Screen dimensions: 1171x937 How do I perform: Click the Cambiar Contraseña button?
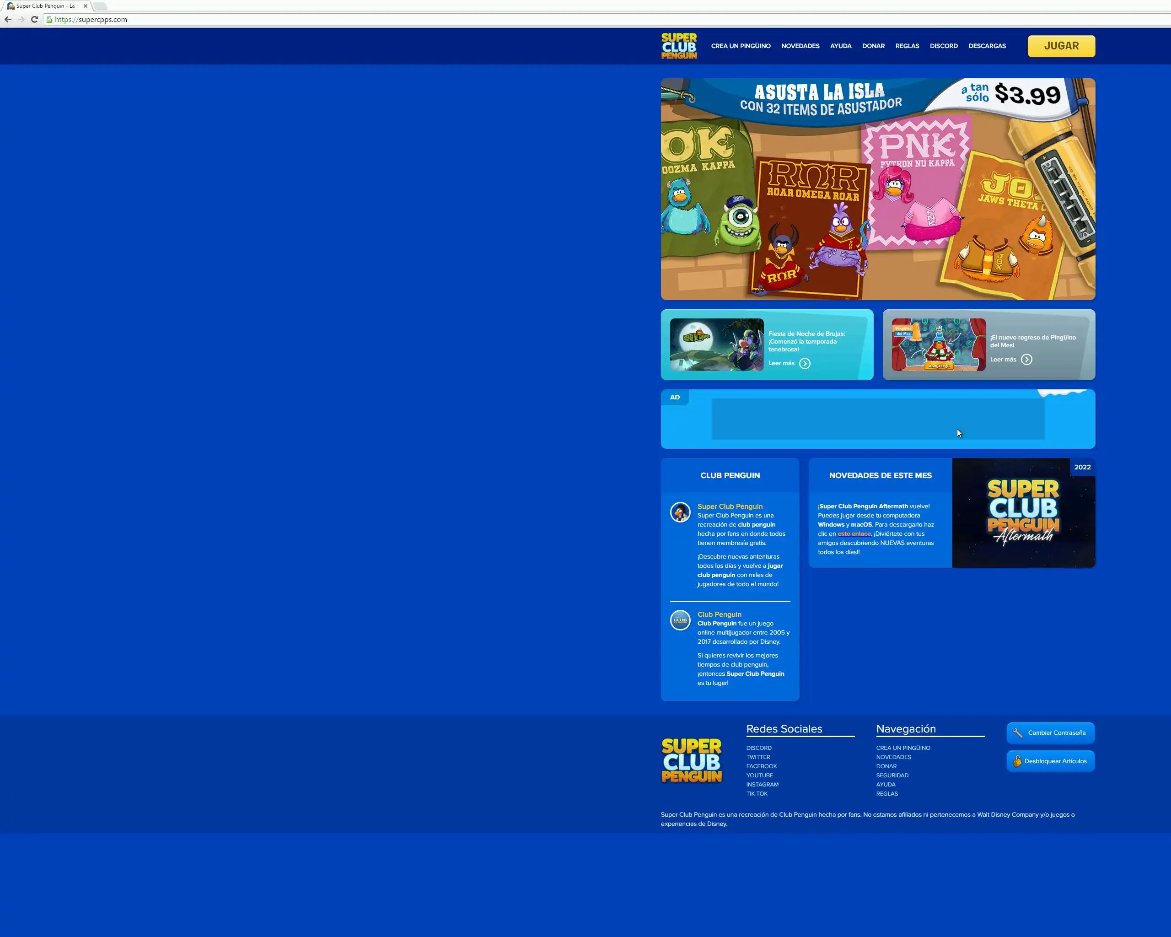[1050, 733]
